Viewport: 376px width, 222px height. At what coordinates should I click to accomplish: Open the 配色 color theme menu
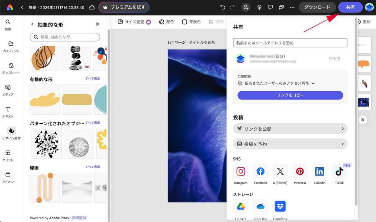click(166, 22)
